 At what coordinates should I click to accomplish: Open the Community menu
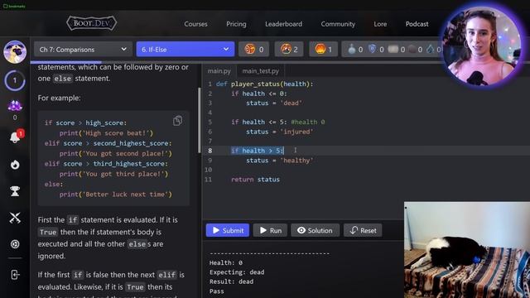coord(338,24)
